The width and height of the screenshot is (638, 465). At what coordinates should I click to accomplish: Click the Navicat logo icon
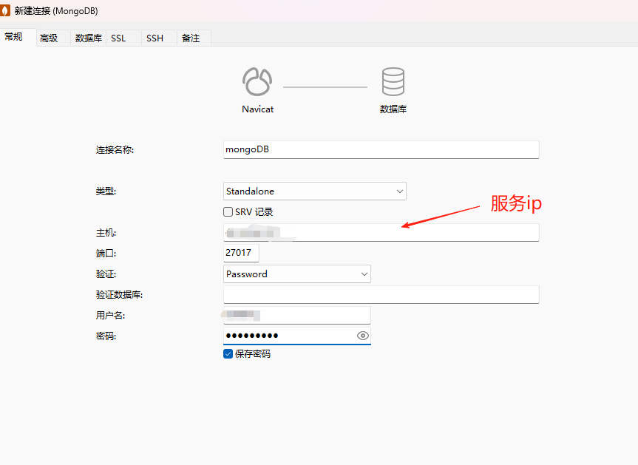click(257, 82)
